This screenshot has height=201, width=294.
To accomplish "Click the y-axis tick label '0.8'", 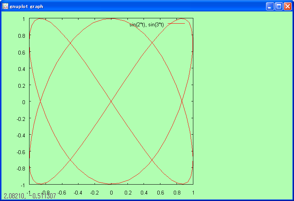I will pyautogui.click(x=21, y=36).
